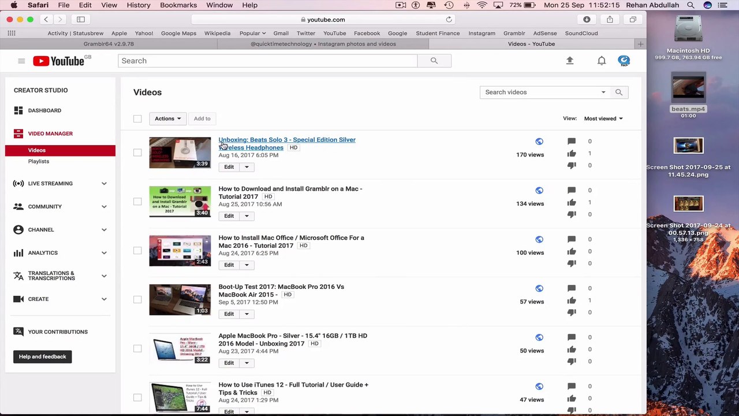Open the Actions dropdown
This screenshot has height=416, width=739.
(x=167, y=118)
